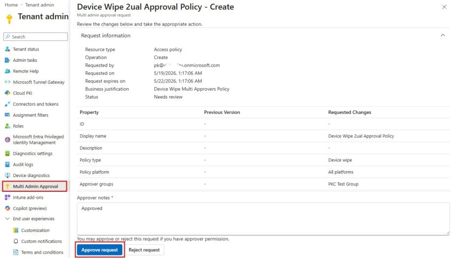The image size is (454, 258).
Task: Select 'Device Wipe 2ual Approval Policy' display name value
Action: click(x=361, y=136)
